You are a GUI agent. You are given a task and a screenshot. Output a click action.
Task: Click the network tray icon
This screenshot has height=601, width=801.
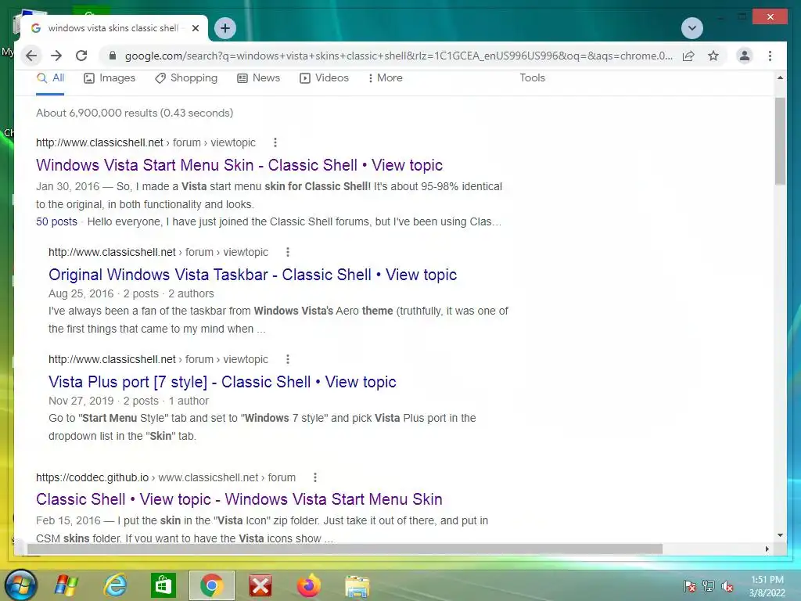pos(709,586)
